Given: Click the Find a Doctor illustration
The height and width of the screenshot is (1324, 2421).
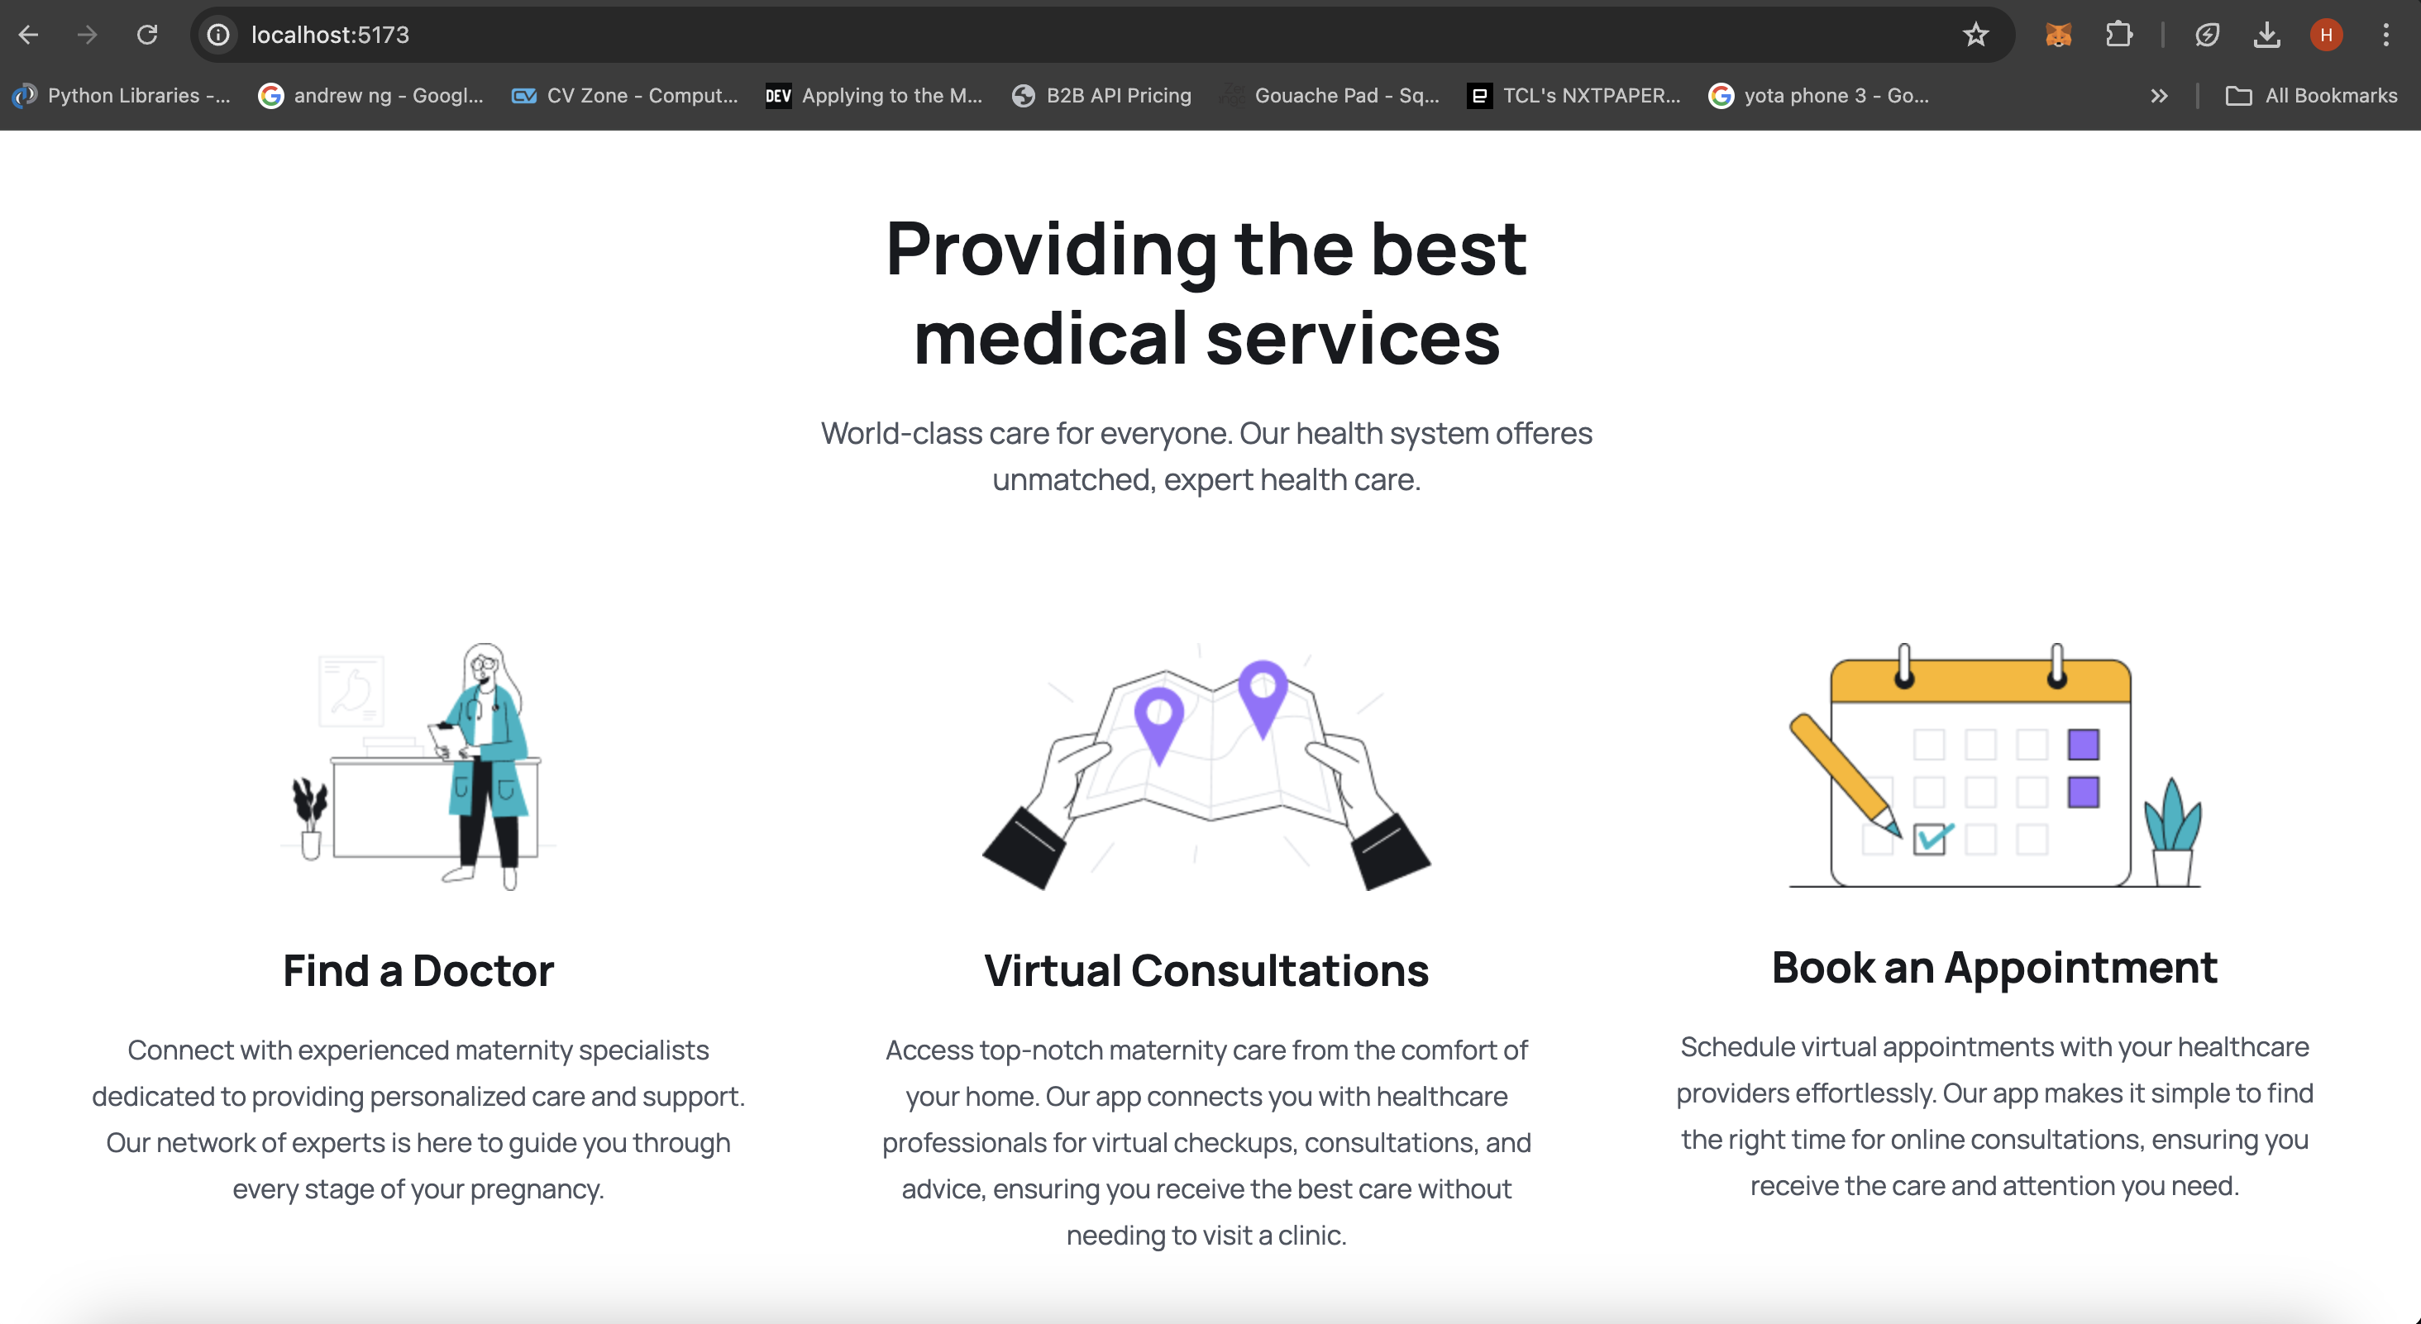Looking at the screenshot, I should (418, 766).
